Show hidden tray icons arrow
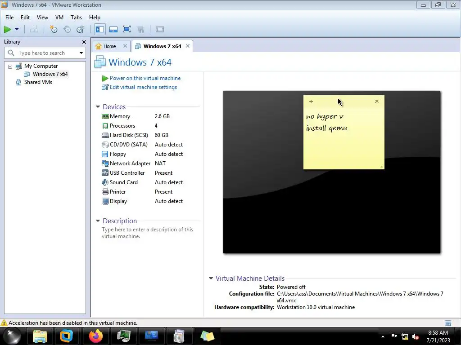Image resolution: width=461 pixels, height=345 pixels. pos(383,336)
